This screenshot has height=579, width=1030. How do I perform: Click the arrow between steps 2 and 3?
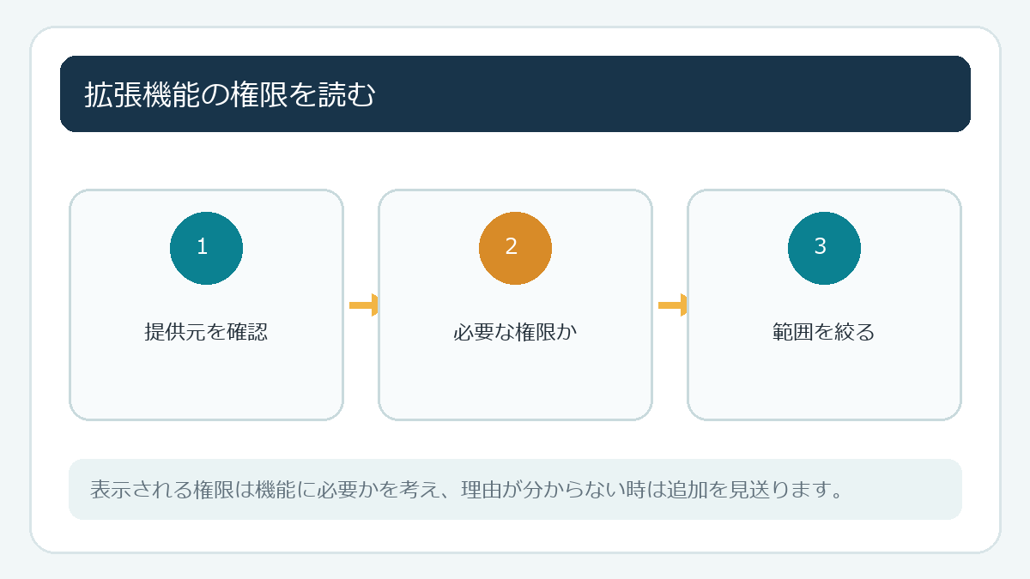pos(673,305)
